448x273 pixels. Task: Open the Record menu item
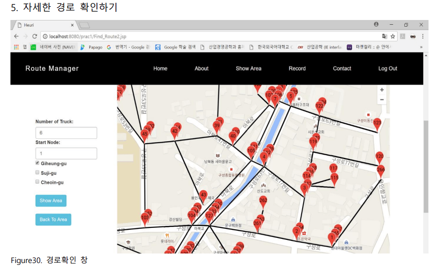(x=297, y=68)
